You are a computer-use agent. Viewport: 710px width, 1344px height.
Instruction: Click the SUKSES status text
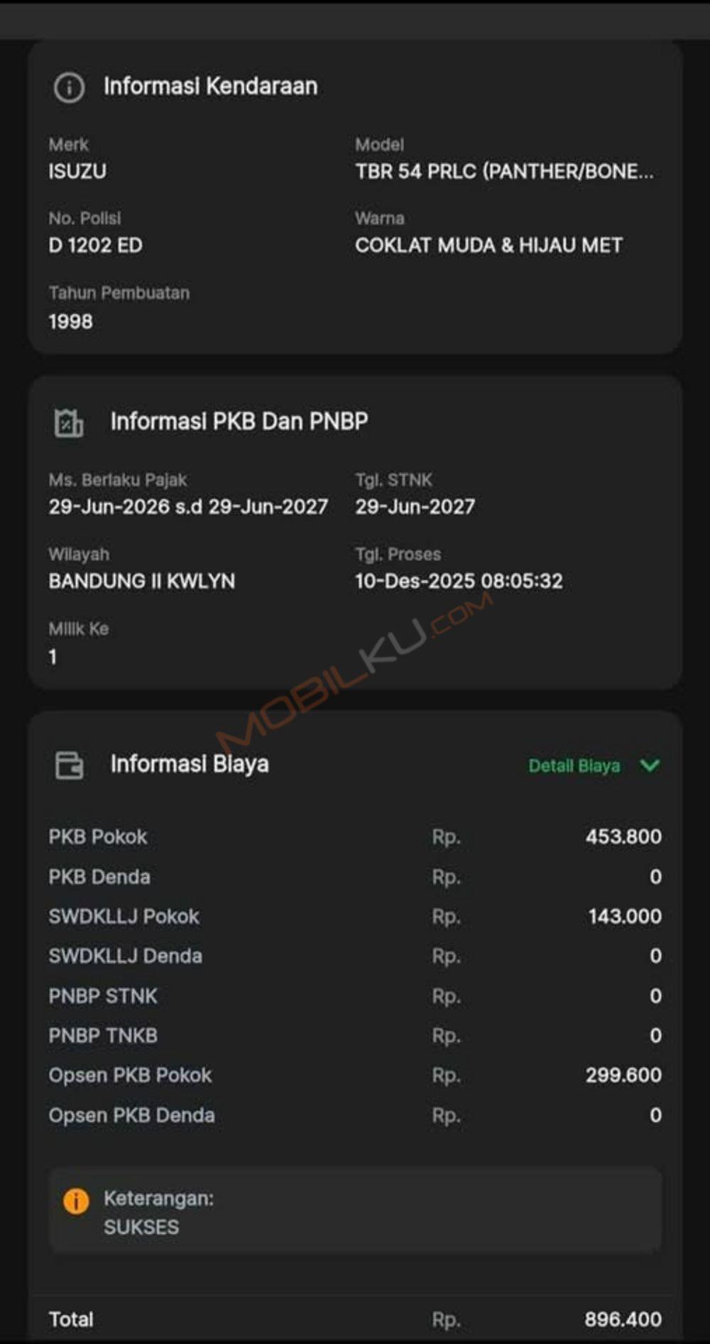tap(141, 1228)
